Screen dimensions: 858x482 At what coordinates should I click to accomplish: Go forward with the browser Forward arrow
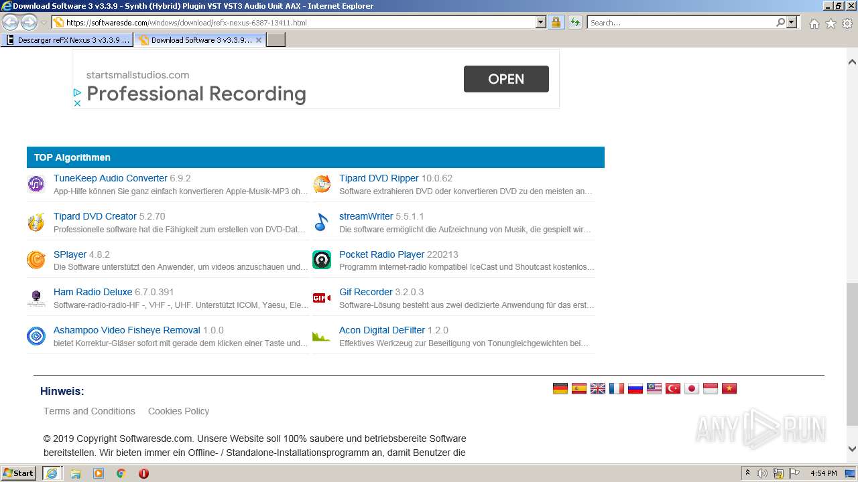click(x=29, y=23)
